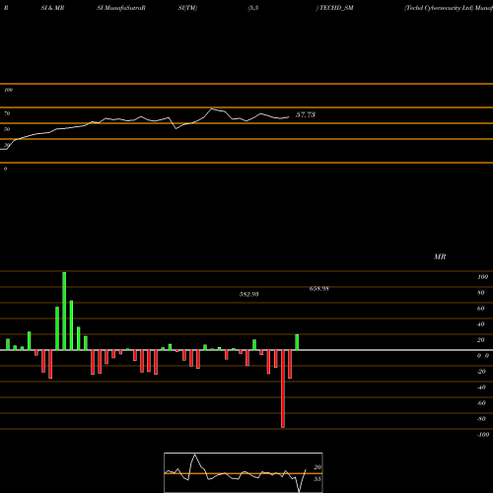Click the 'SI(TM)' header label

(187, 8)
